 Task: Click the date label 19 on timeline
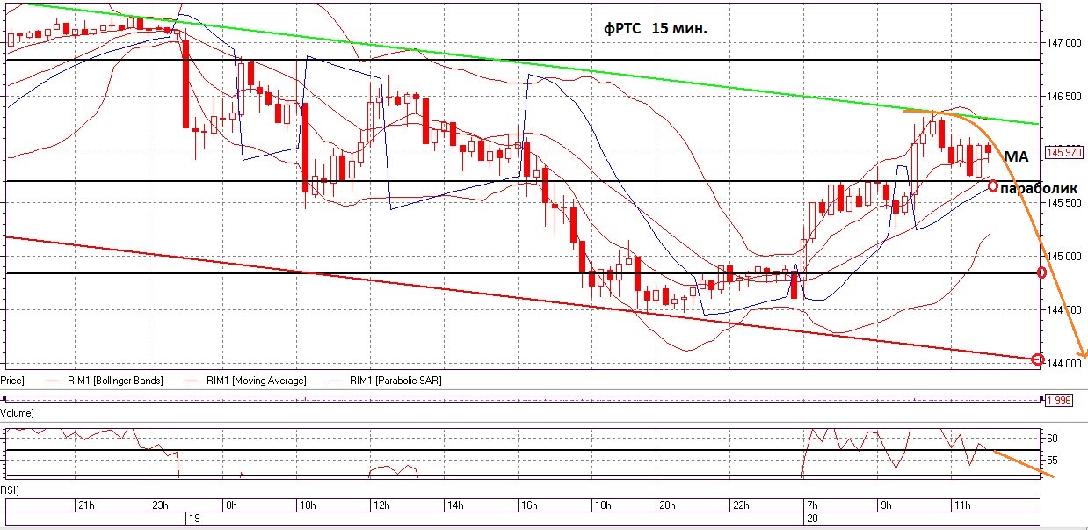tap(192, 519)
